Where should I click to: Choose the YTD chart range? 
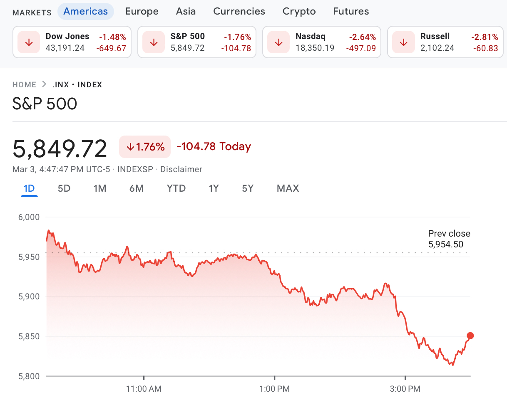point(176,188)
